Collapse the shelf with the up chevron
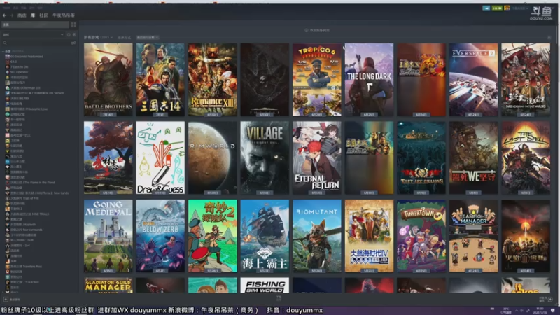560x315 pixels. [x=549, y=38]
